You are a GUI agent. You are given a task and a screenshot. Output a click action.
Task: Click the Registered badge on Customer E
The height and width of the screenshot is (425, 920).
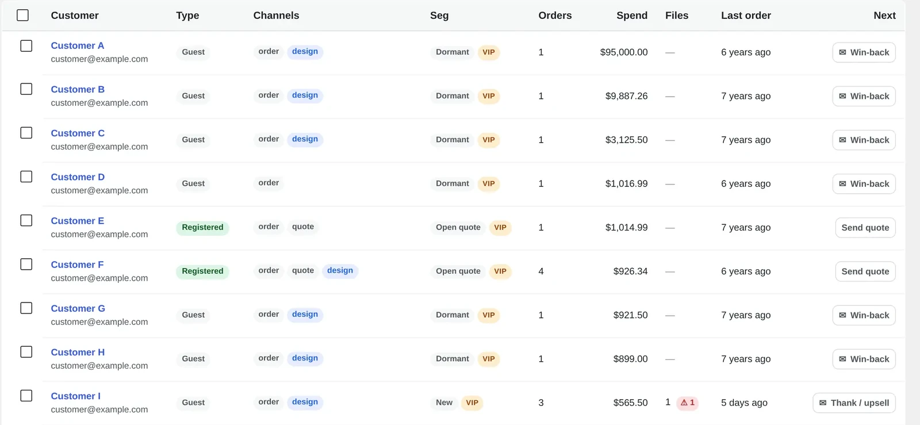[202, 227]
